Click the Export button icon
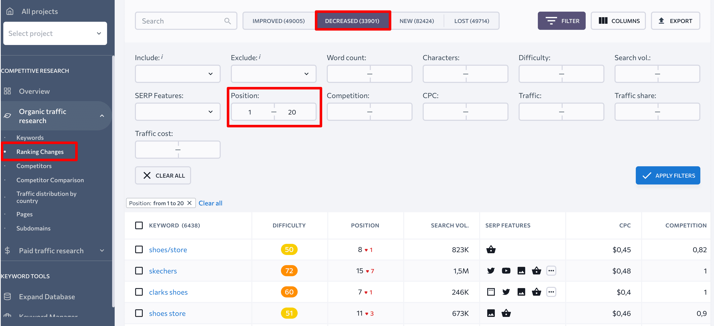714x326 pixels. [x=661, y=20]
